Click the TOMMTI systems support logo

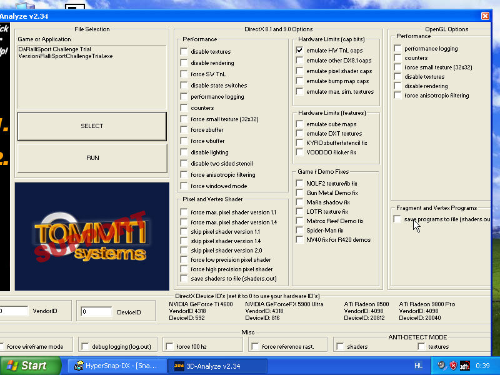point(92,236)
